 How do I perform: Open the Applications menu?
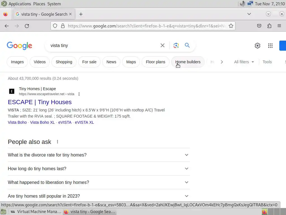click(20, 4)
